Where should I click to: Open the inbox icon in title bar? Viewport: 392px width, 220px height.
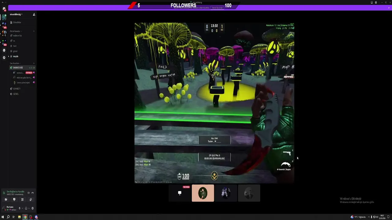coord(372,2)
